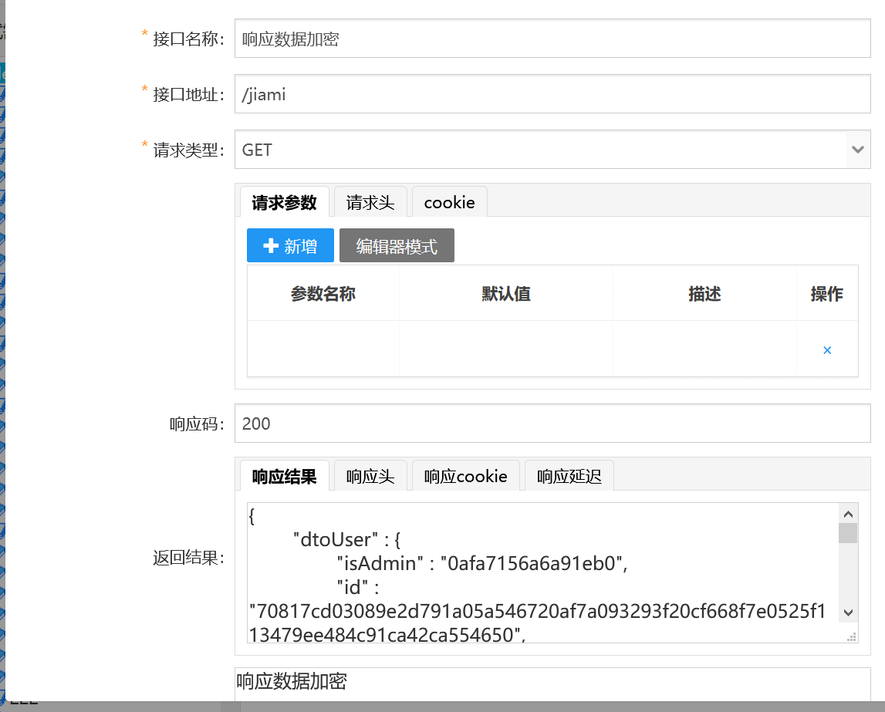Click the empty 描述 cell in the row
Image resolution: width=885 pixels, height=712 pixels.
pyautogui.click(x=704, y=349)
